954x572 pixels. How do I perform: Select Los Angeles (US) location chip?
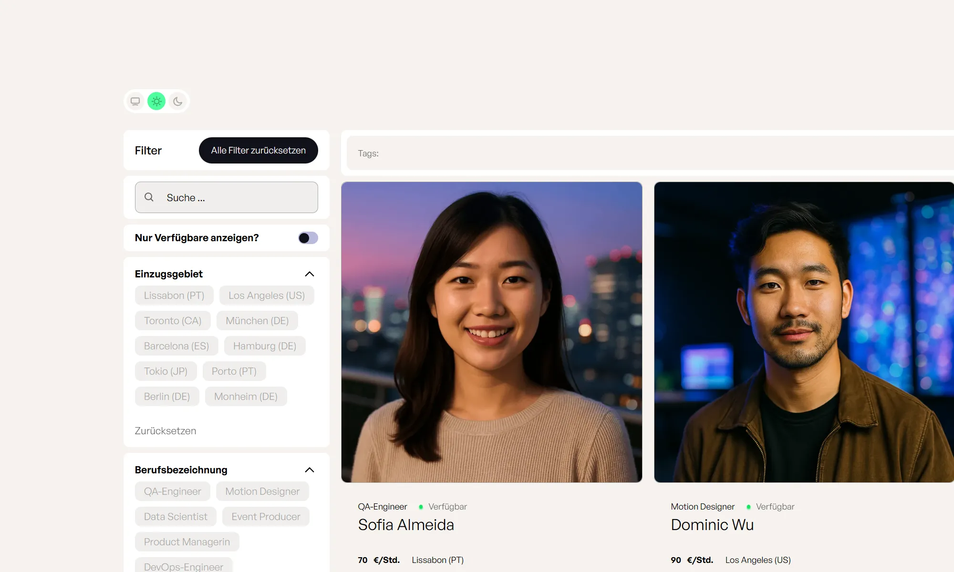click(266, 296)
